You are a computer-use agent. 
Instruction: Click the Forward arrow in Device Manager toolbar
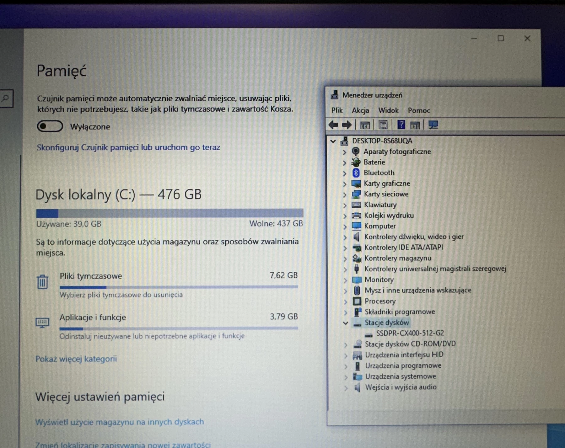(x=347, y=125)
